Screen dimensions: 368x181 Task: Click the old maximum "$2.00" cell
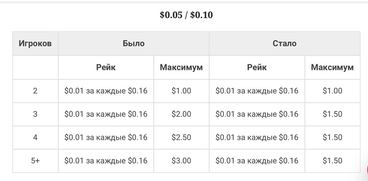point(181,114)
